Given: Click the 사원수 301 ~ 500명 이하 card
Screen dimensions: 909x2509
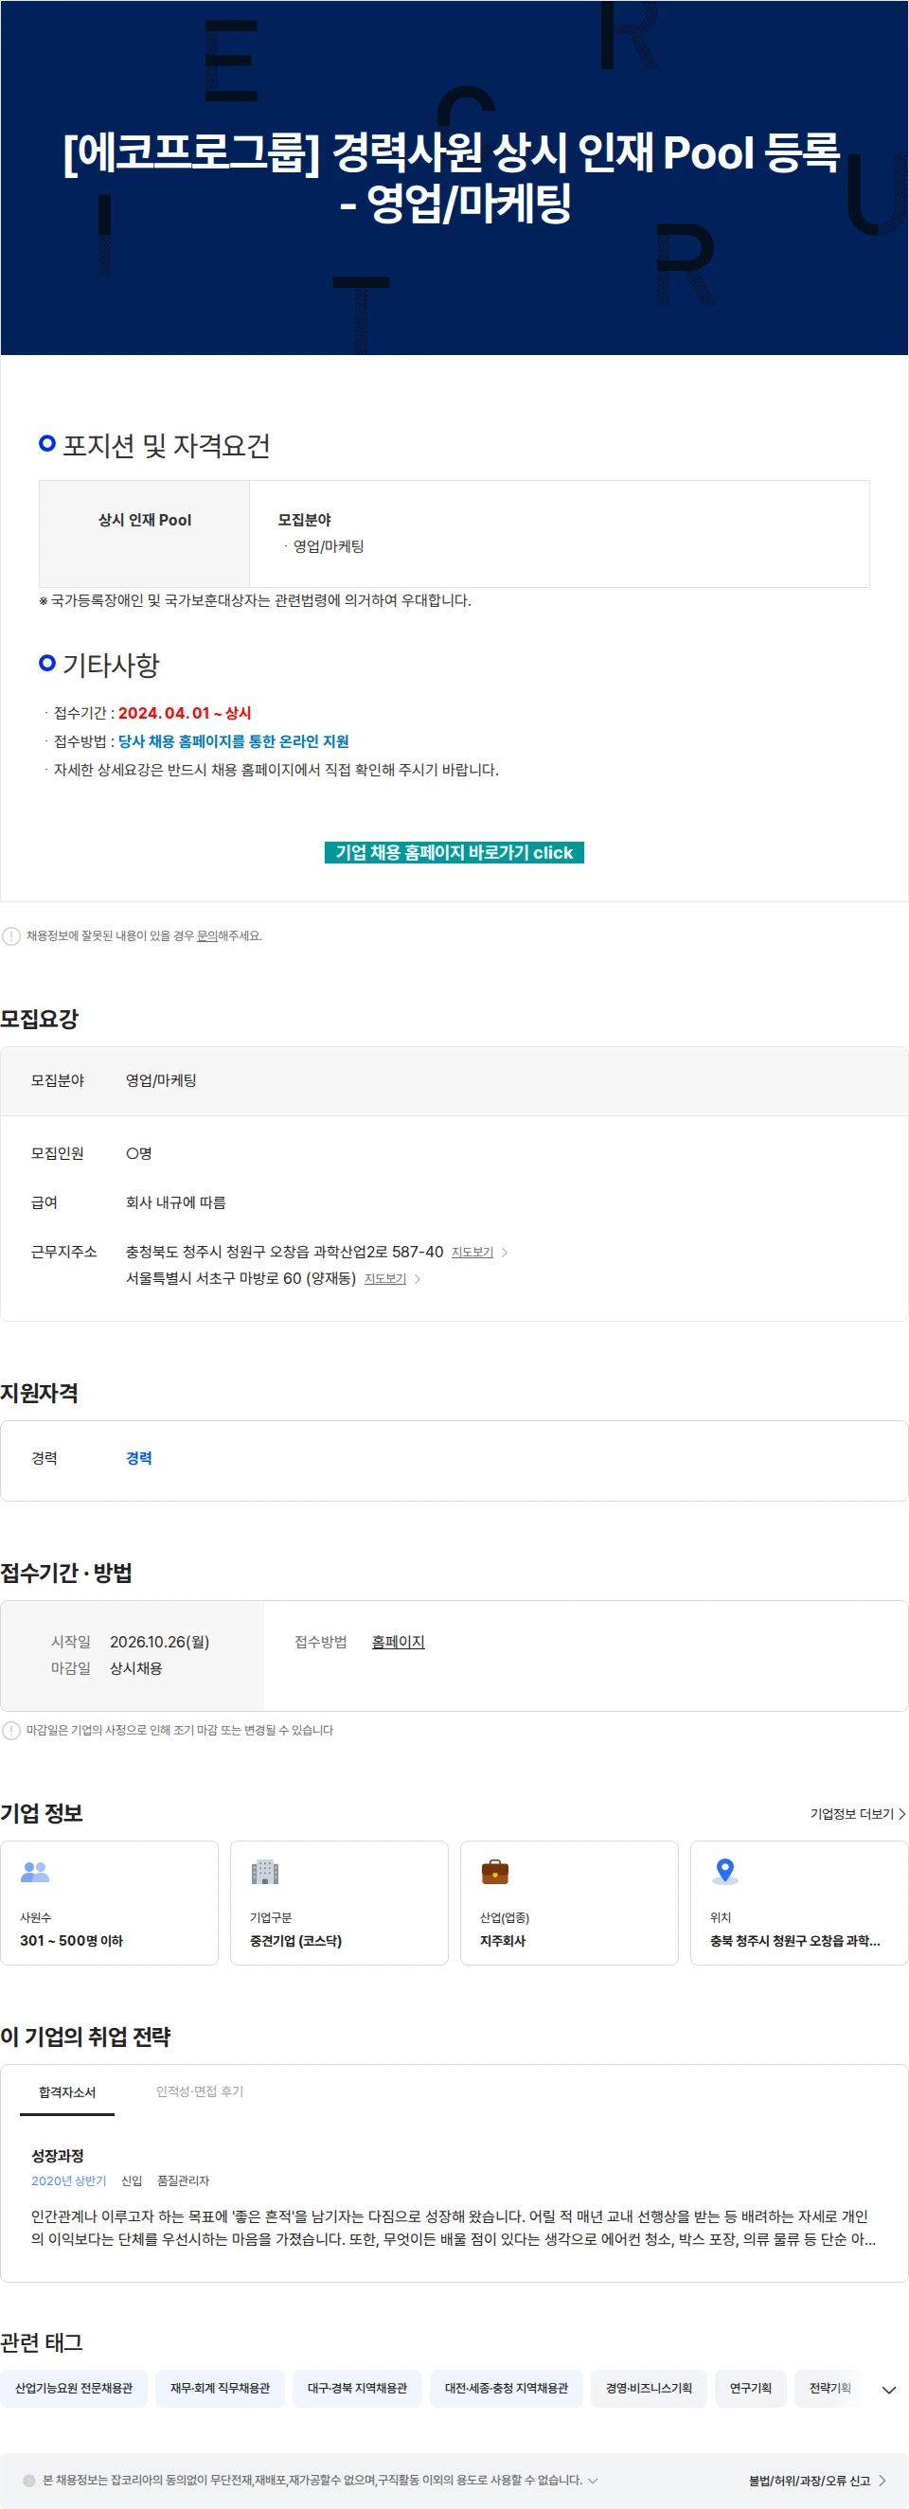Looking at the screenshot, I should 109,1902.
